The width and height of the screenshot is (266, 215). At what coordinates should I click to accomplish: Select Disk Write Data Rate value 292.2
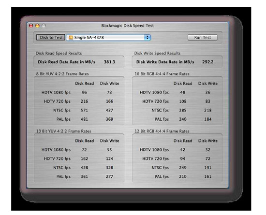208,62
